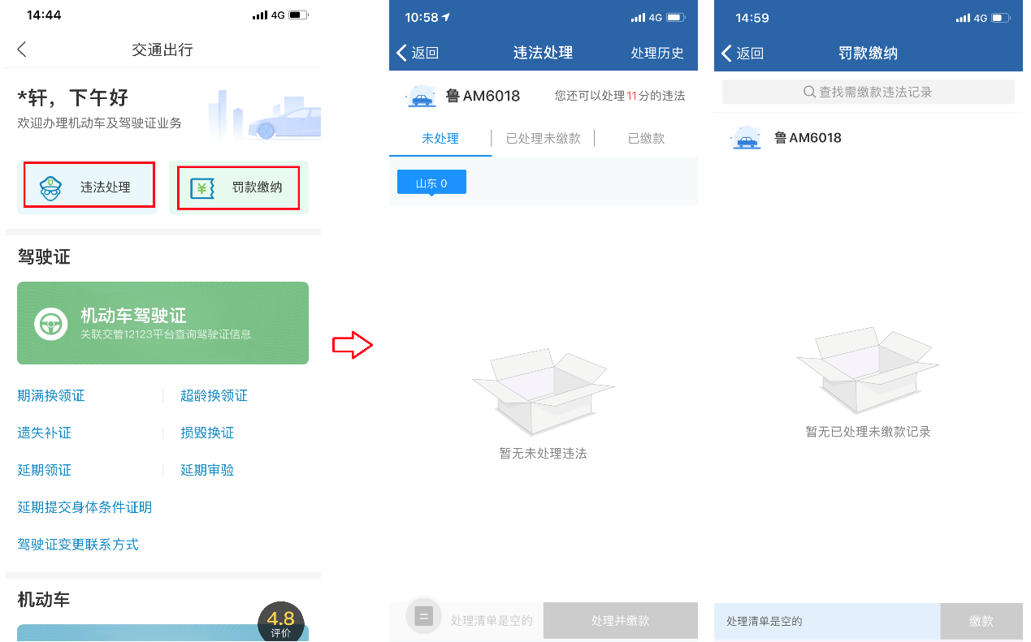Select the 未处理 tab

pyautogui.click(x=440, y=139)
